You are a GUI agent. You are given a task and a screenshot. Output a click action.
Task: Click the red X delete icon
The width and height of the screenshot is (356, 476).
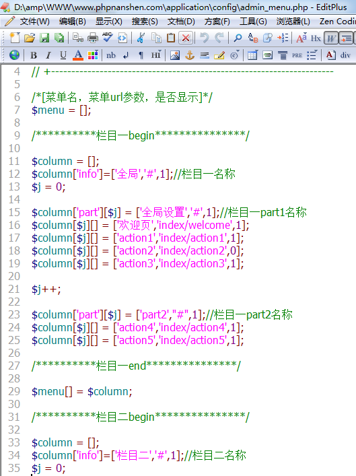[x=186, y=38]
